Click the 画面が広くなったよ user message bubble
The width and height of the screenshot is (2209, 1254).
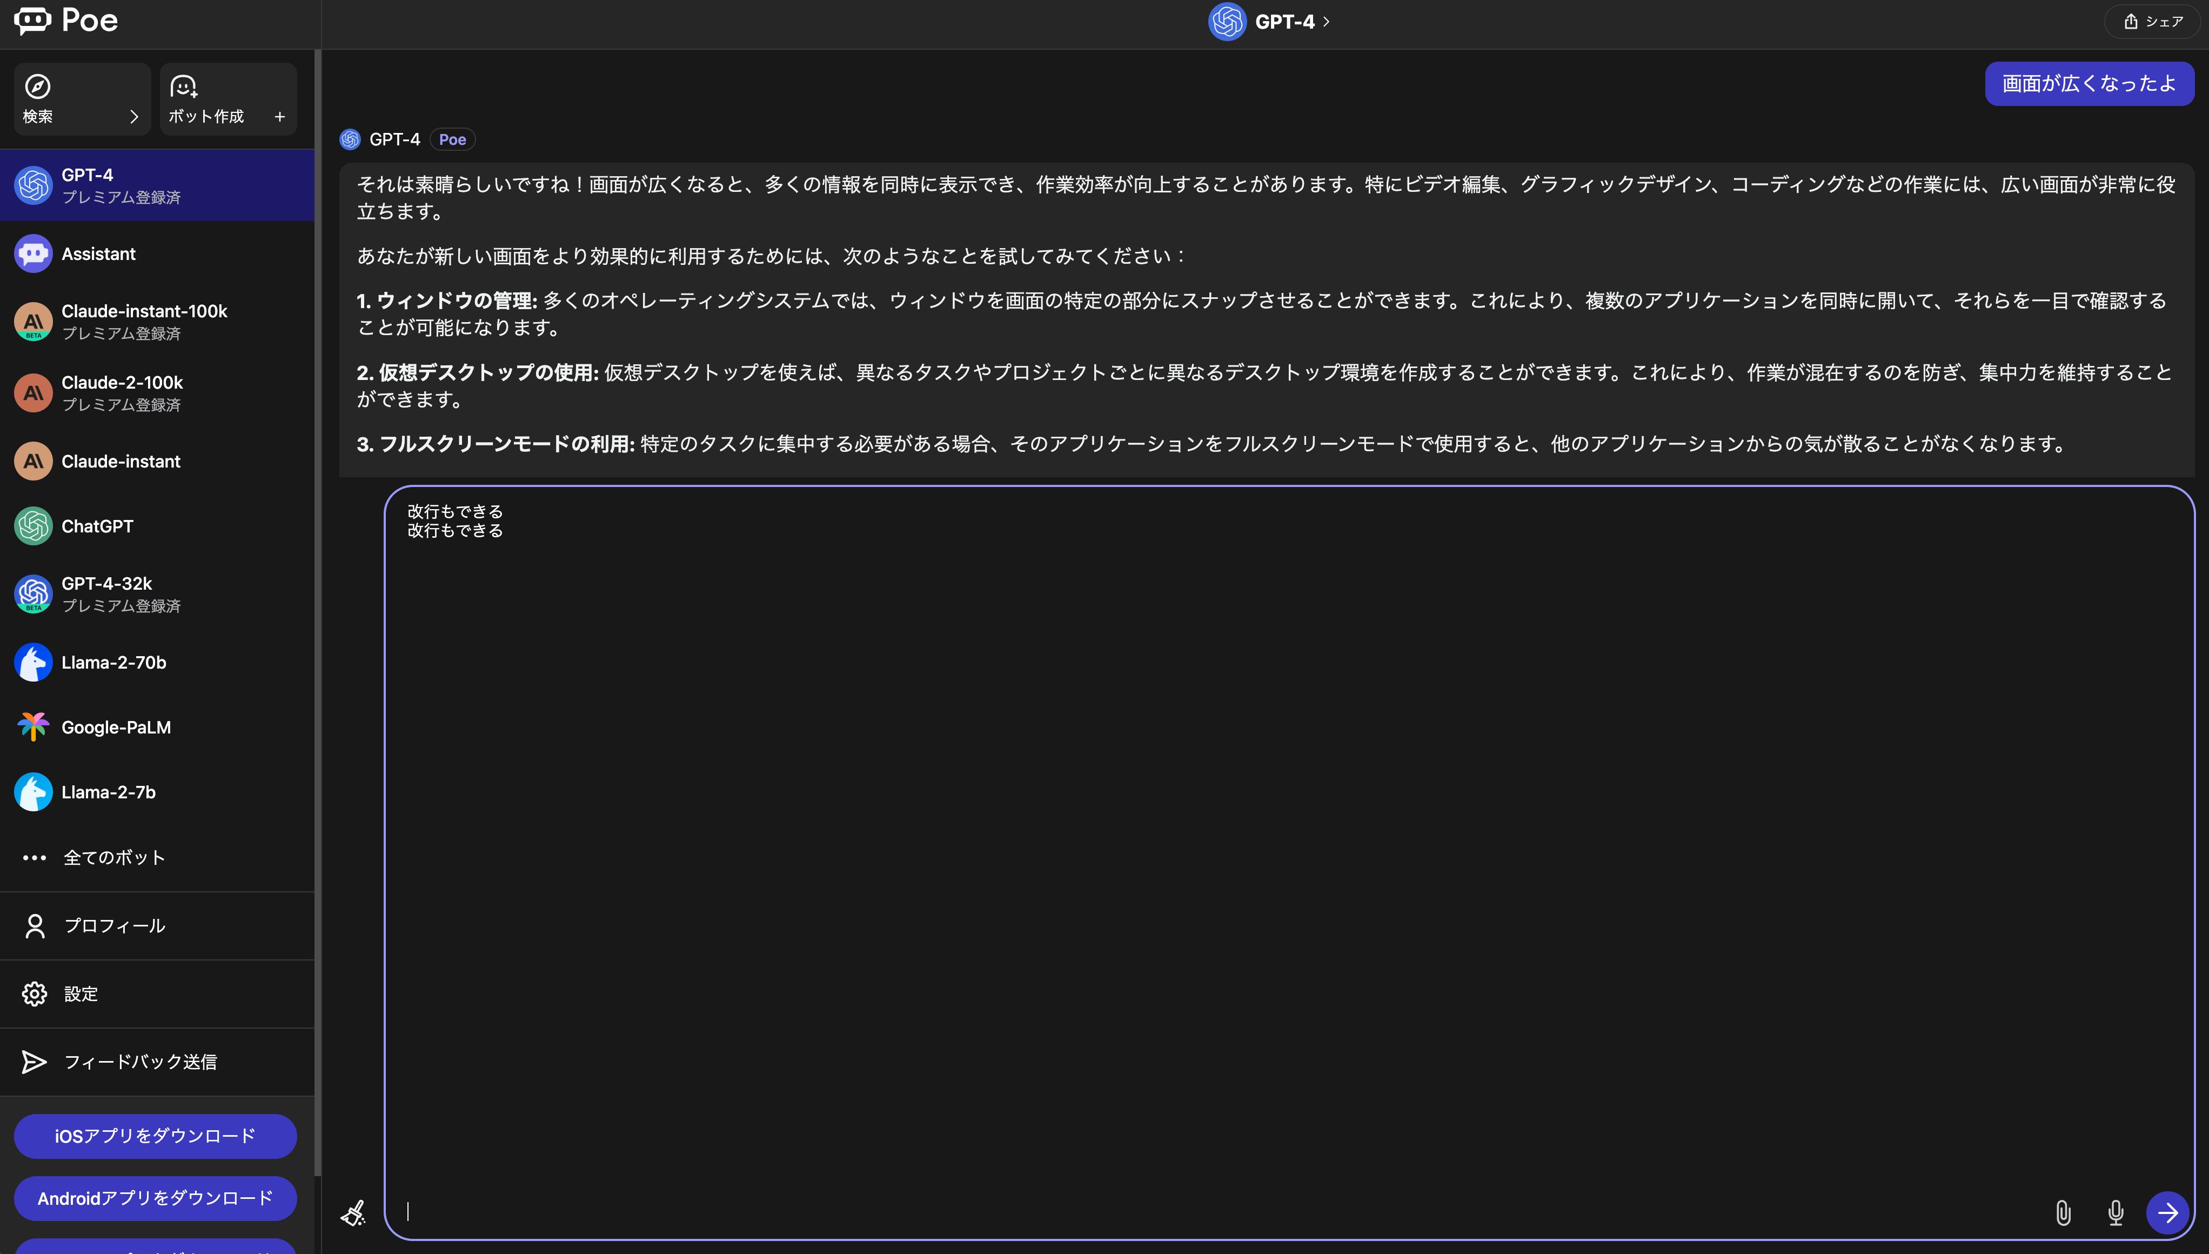point(2090,84)
